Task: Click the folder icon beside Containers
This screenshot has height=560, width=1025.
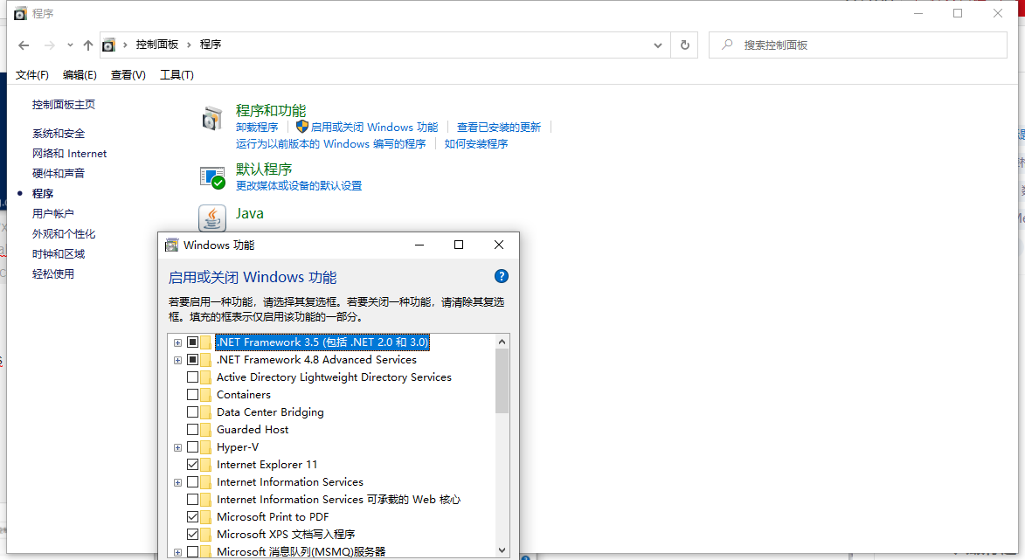Action: 206,395
